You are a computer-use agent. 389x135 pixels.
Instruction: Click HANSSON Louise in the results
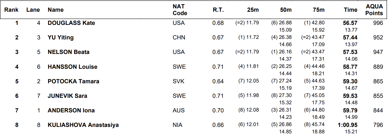coord(73,67)
